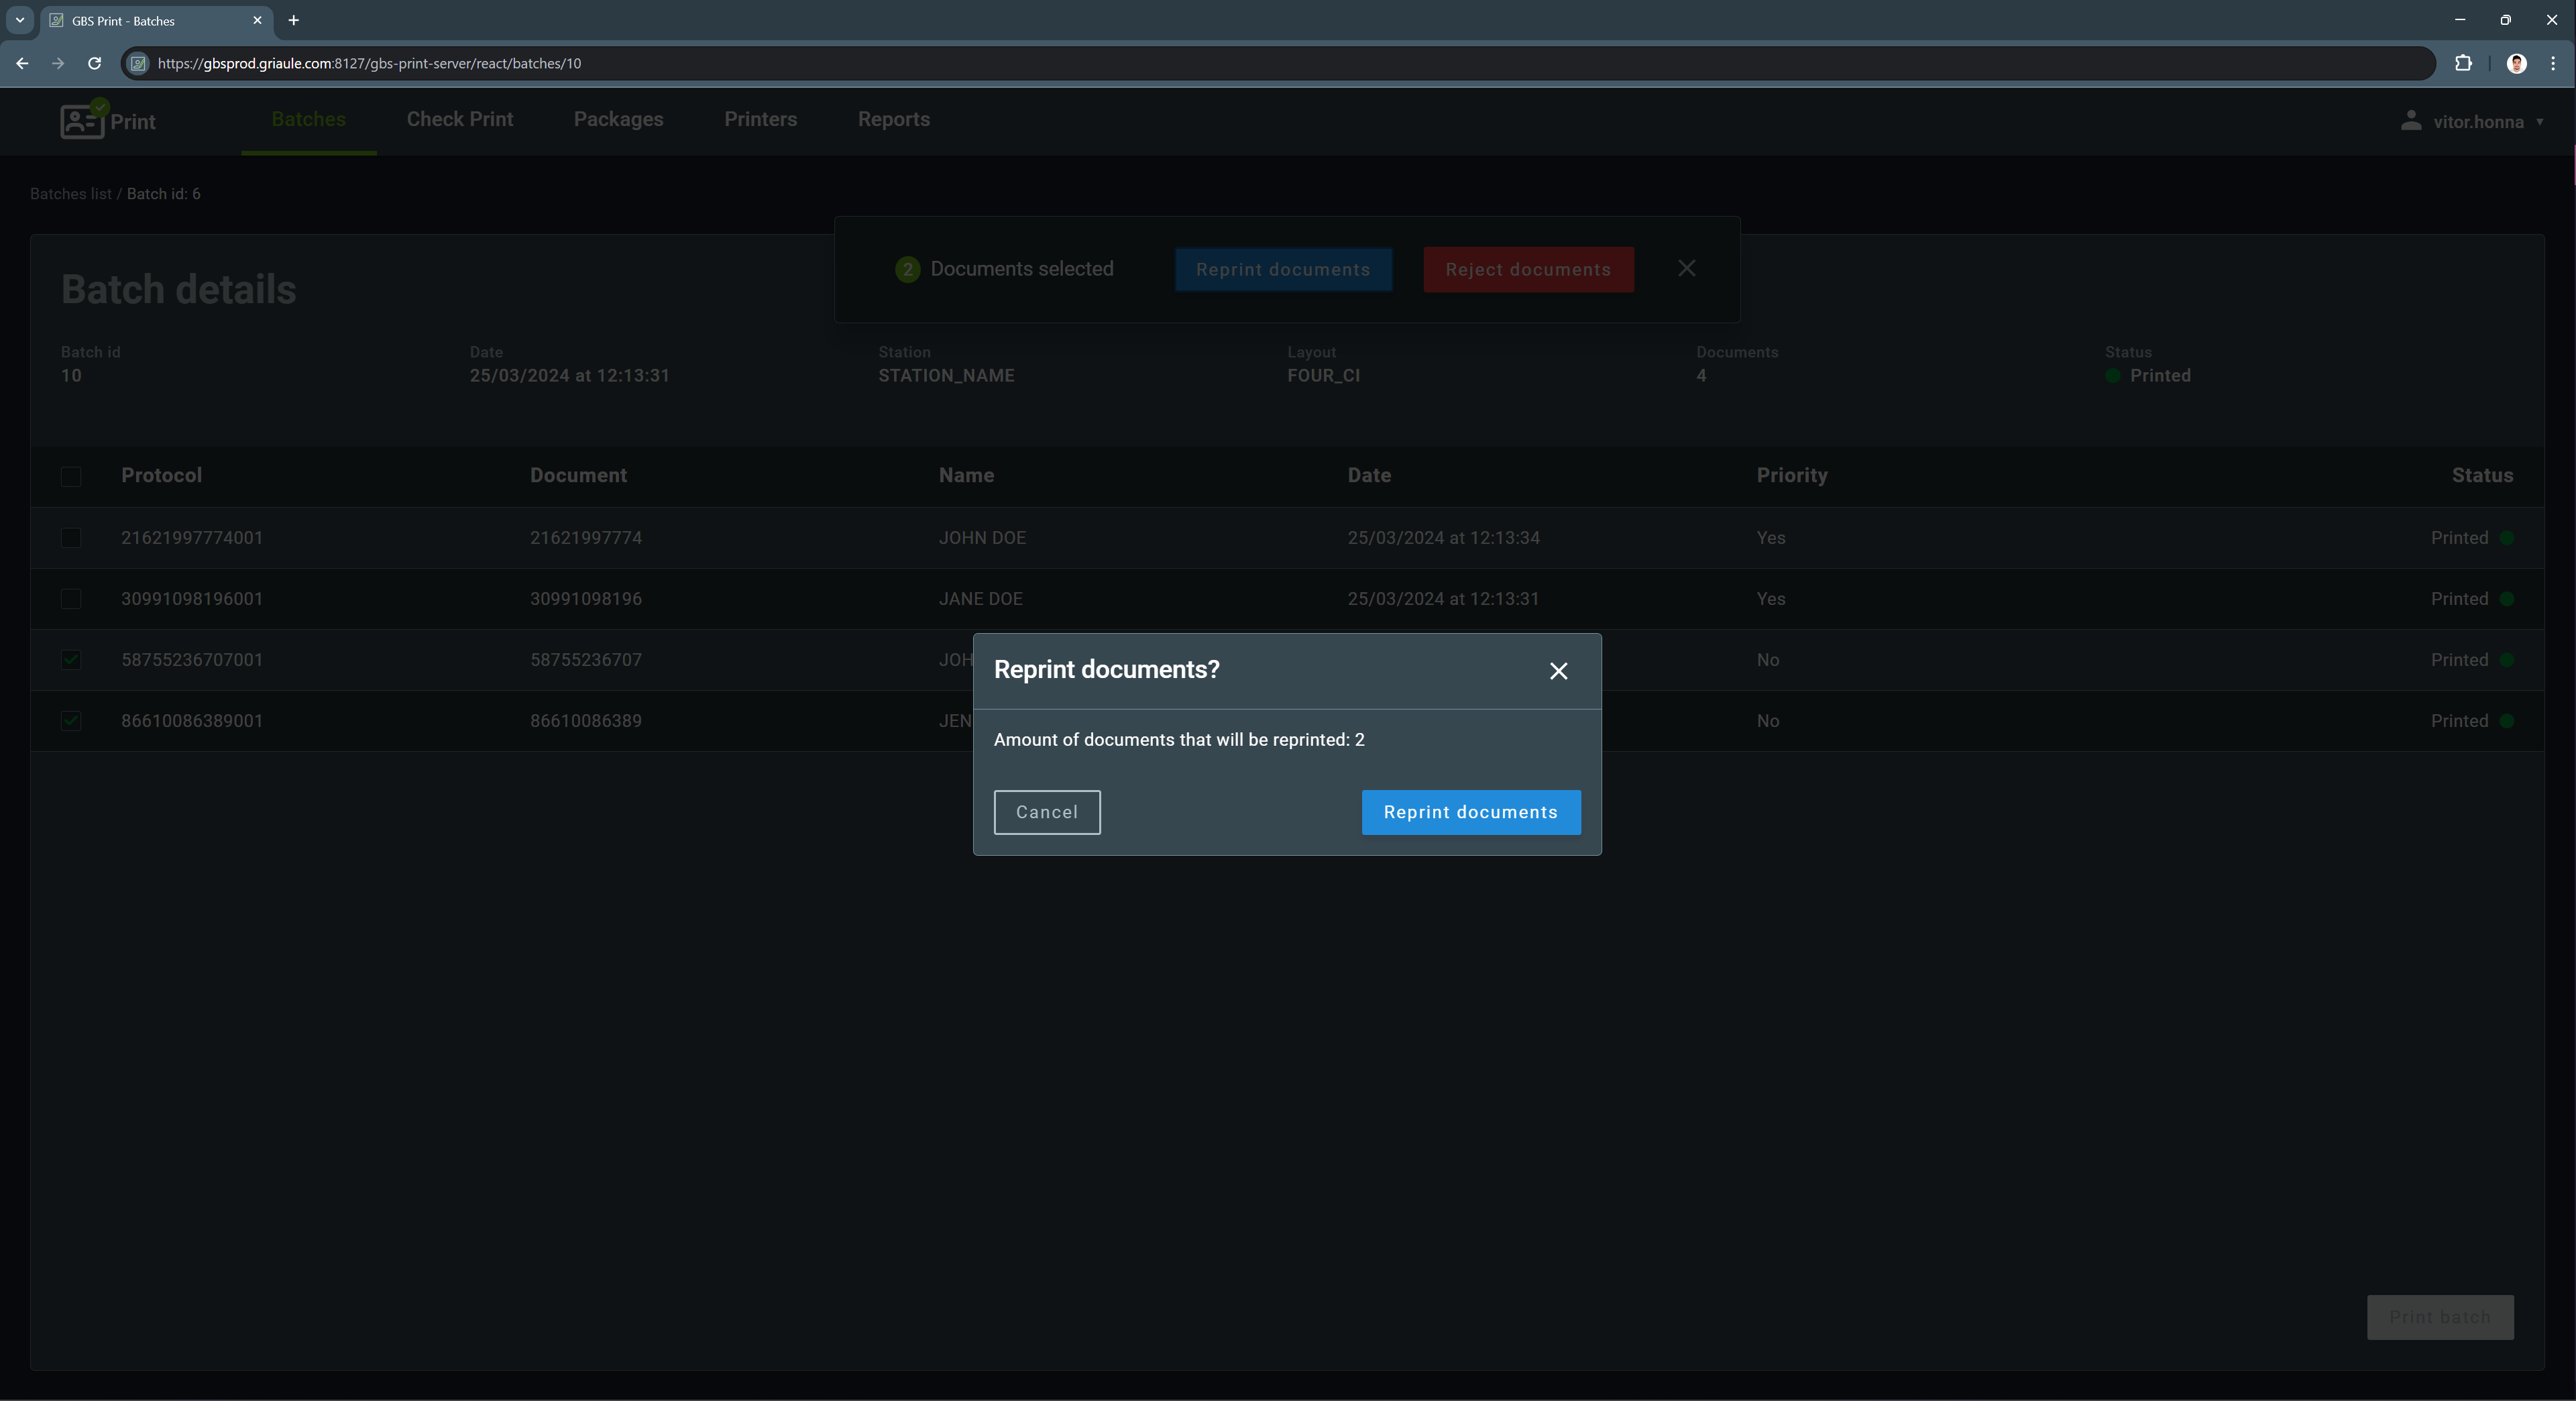Check the row for protocol 21621997774001
2576x1401 pixels.
(x=71, y=538)
